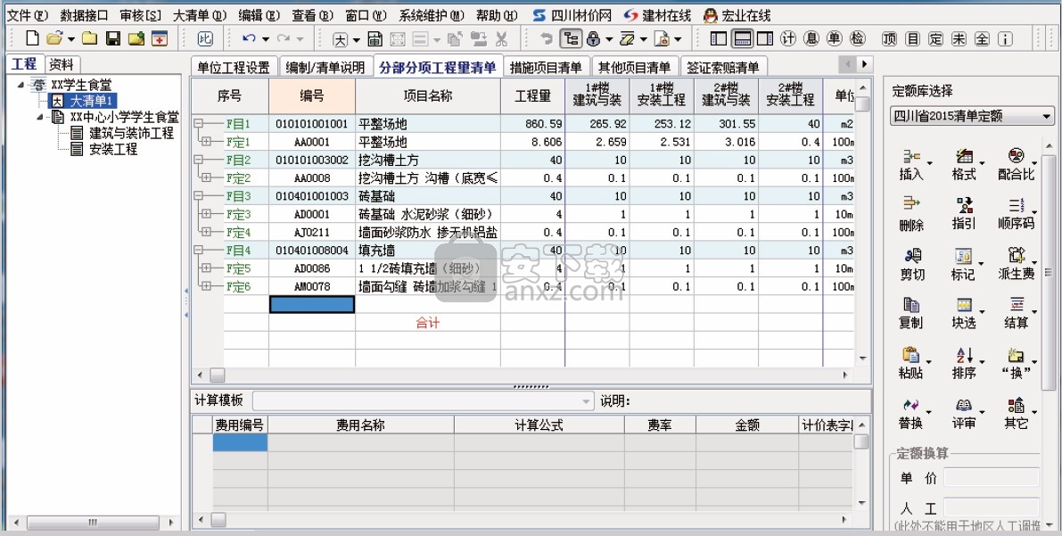Image resolution: width=1062 pixels, height=536 pixels.
Task: Click the 结算 settlement tool
Action: (1016, 314)
